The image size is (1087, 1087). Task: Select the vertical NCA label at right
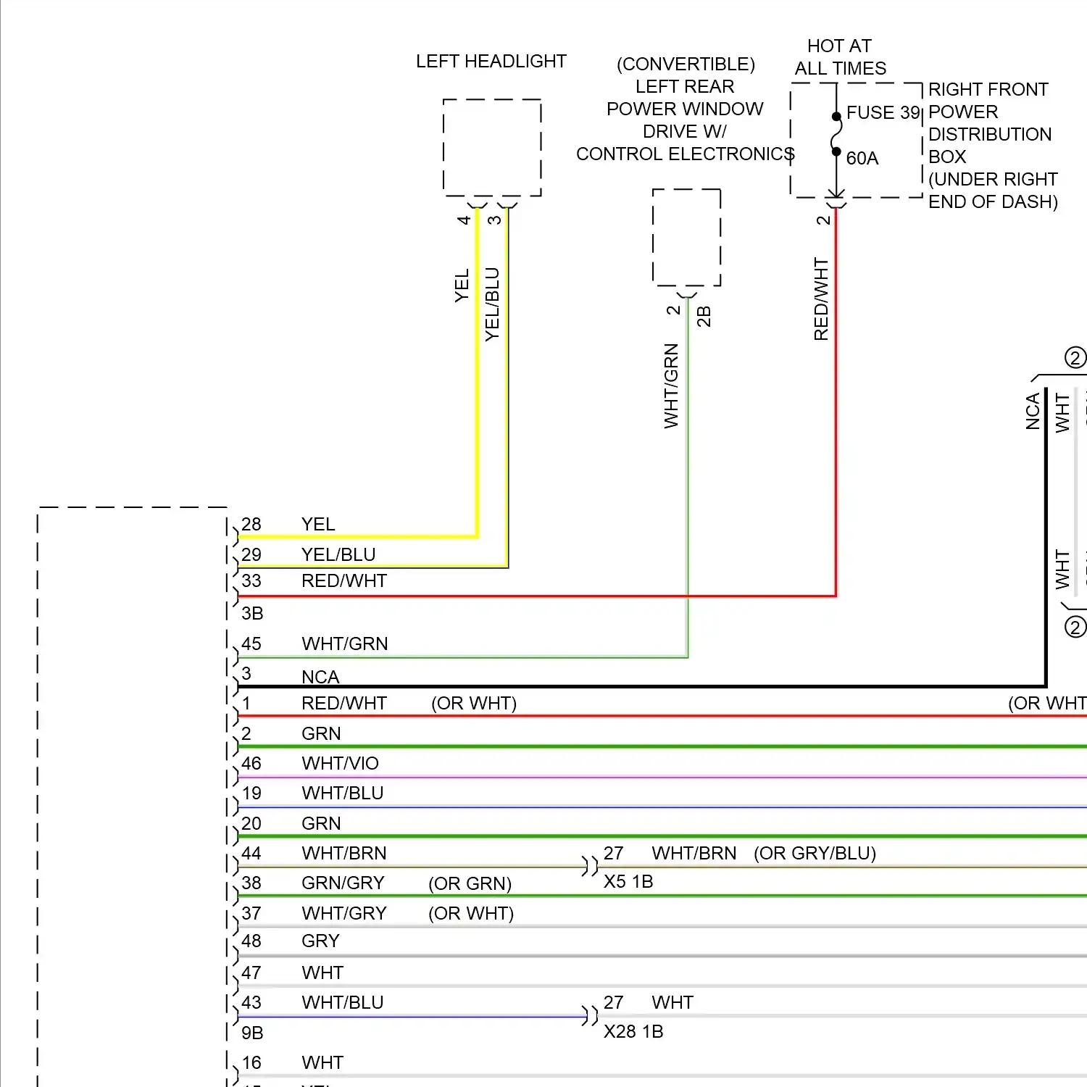(x=1033, y=411)
